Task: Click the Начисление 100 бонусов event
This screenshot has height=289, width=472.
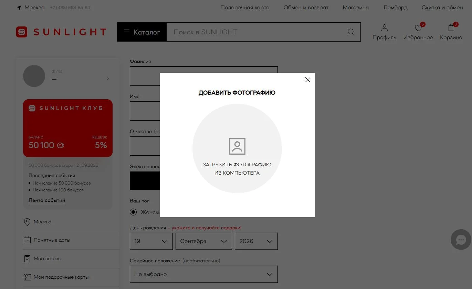Action: (58, 190)
